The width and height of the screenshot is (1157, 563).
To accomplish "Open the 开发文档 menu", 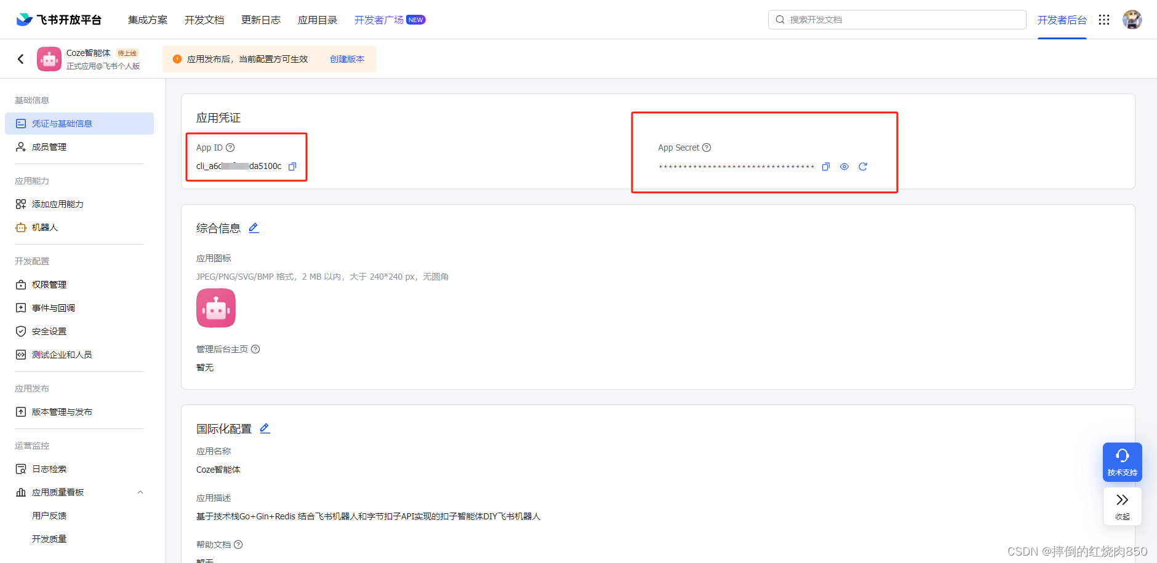I will [204, 20].
